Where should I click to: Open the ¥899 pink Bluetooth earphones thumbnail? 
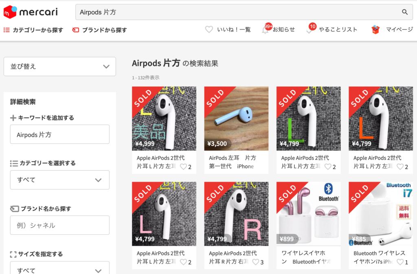[x=309, y=214]
